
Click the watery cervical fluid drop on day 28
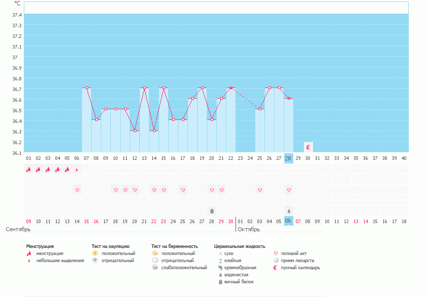(x=289, y=210)
